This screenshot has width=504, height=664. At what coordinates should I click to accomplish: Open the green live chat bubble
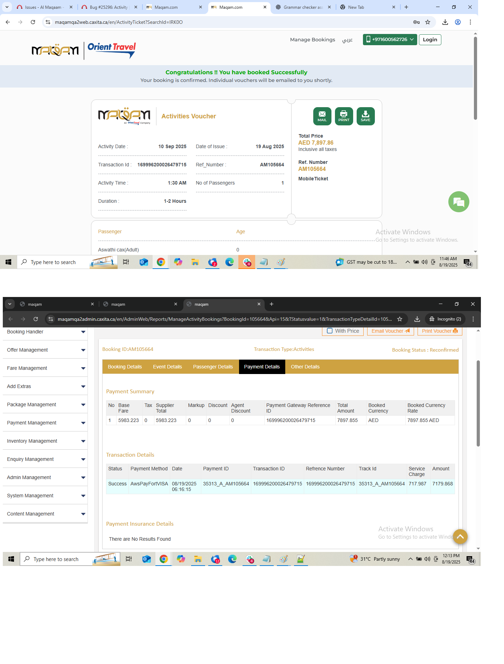click(x=458, y=202)
